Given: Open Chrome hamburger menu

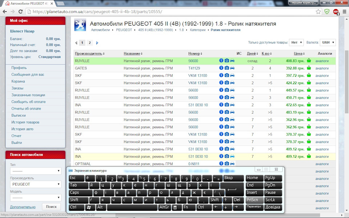Looking at the screenshot, I should 344,12.
